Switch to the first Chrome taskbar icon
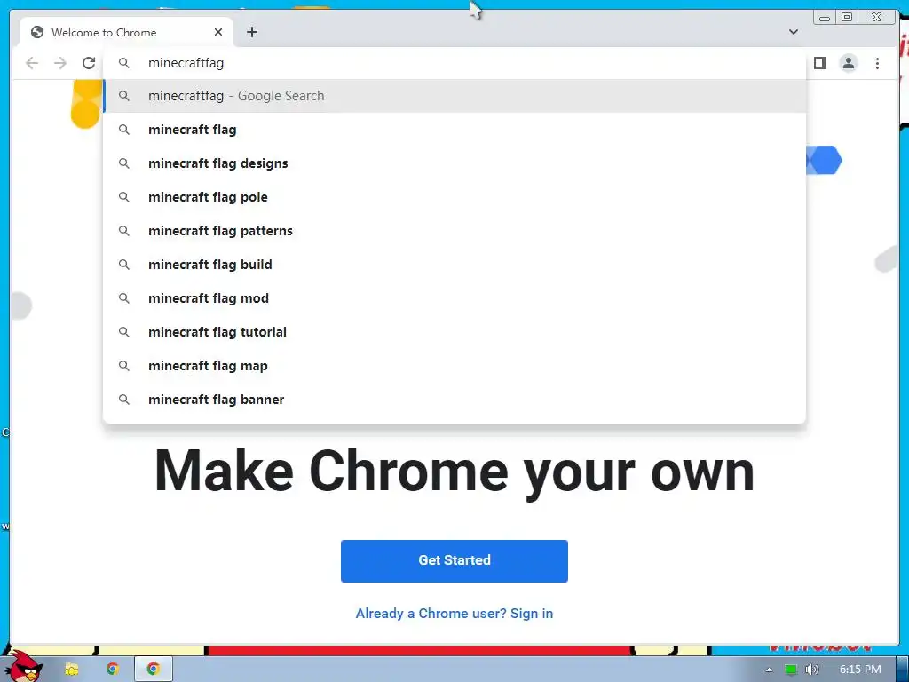This screenshot has height=682, width=909. [113, 670]
